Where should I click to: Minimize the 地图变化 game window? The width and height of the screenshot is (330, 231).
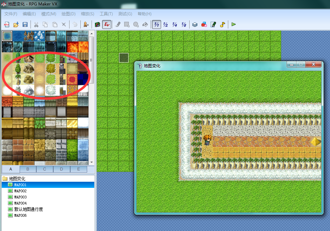292,65
